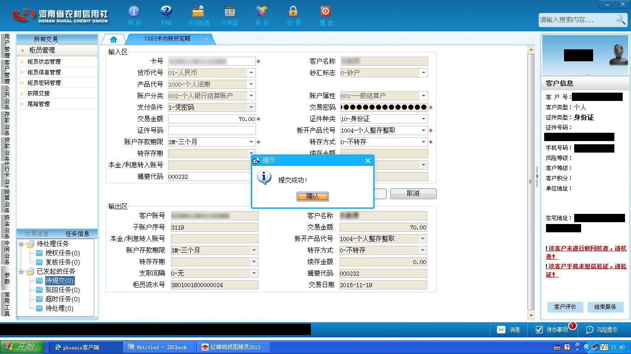Click the 客户评价 button
631x354 pixels.
click(x=565, y=307)
